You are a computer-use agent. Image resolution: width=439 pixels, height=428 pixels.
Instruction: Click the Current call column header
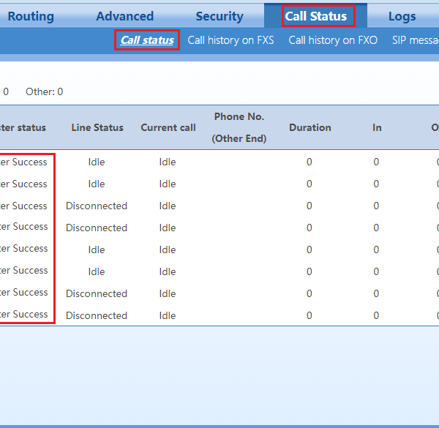point(168,127)
